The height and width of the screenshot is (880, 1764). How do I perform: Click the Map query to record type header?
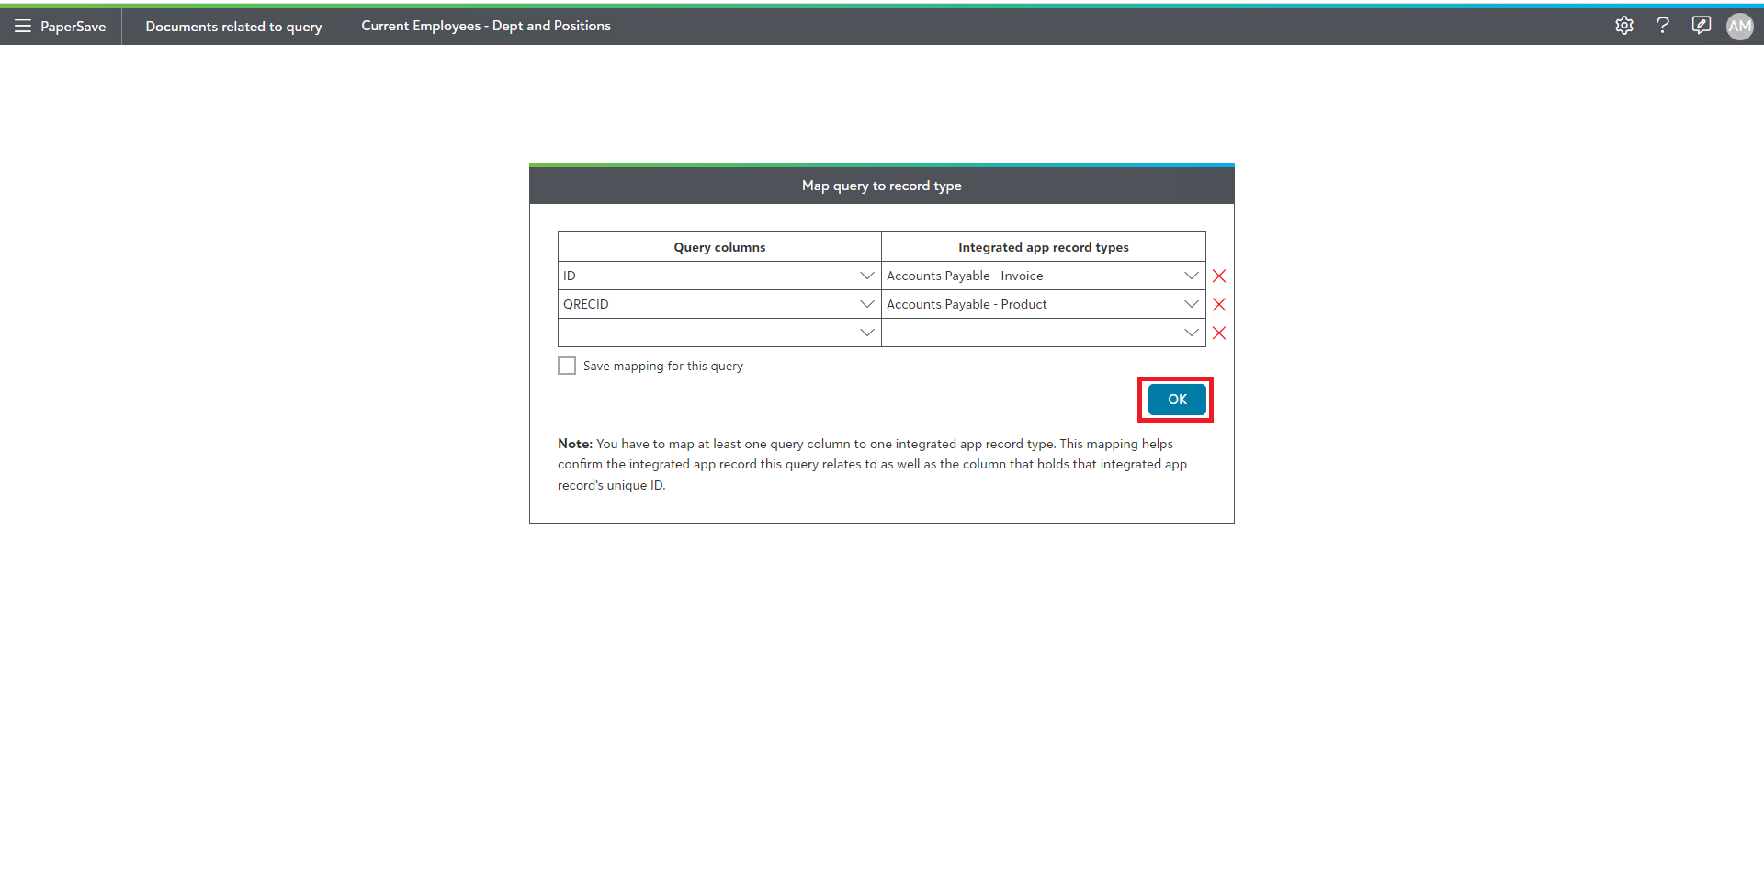pyautogui.click(x=881, y=186)
